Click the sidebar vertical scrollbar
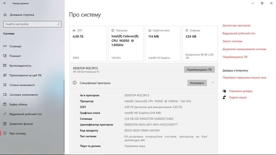Image resolution: width=276 pixels, height=155 pixels. [x=64, y=116]
